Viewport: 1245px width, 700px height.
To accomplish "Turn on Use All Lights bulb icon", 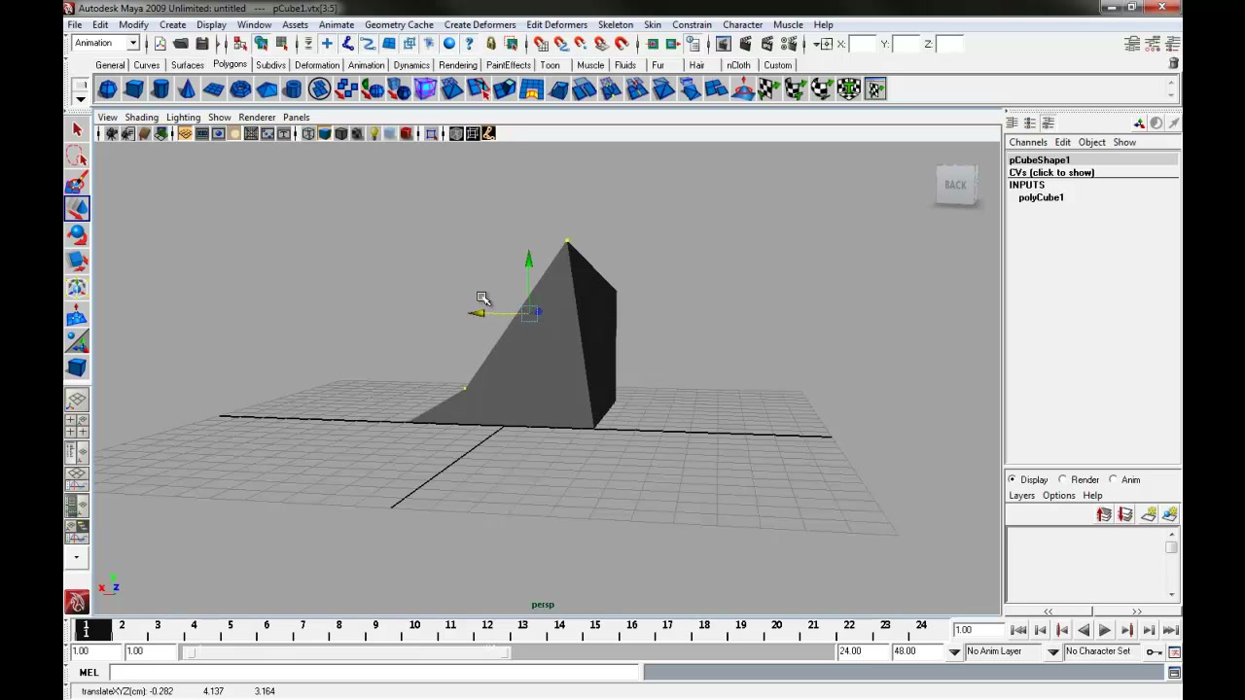I will point(374,133).
